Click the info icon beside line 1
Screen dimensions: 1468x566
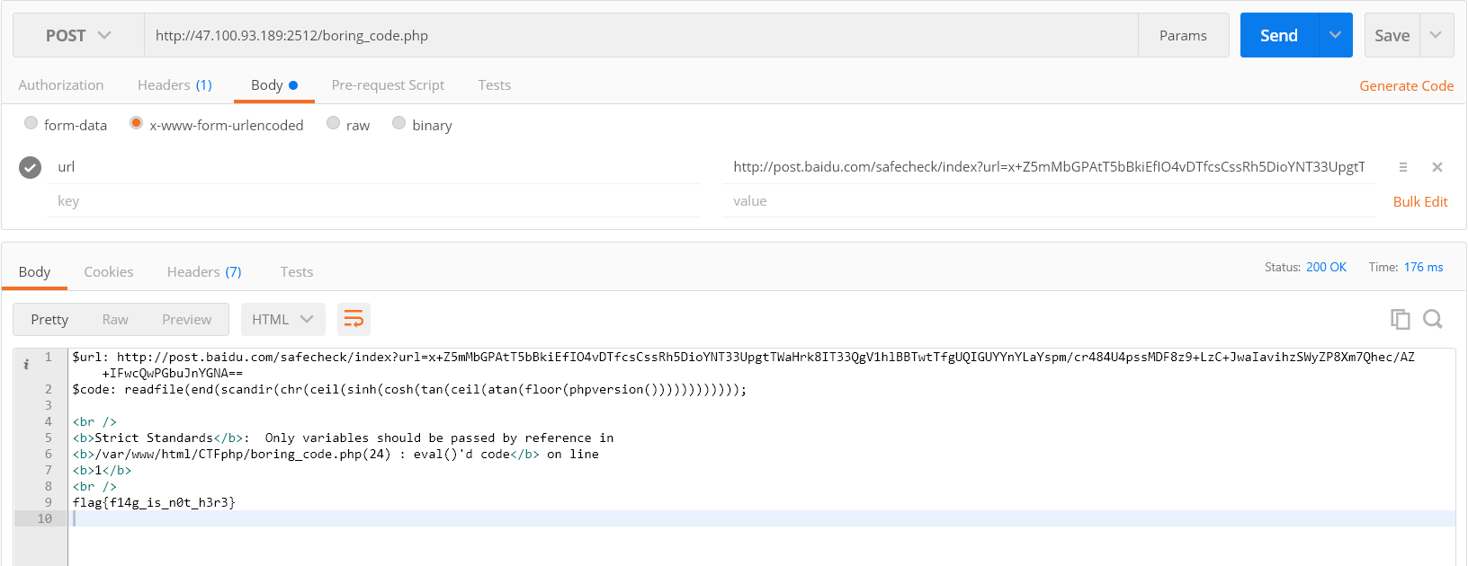pos(26,364)
